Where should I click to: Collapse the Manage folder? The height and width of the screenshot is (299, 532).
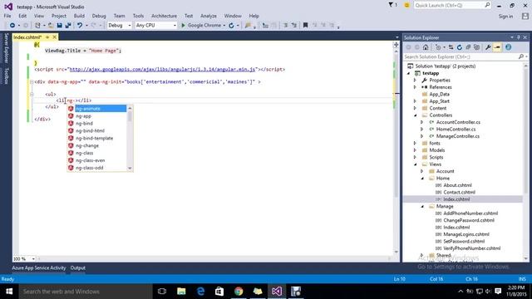tap(422, 207)
